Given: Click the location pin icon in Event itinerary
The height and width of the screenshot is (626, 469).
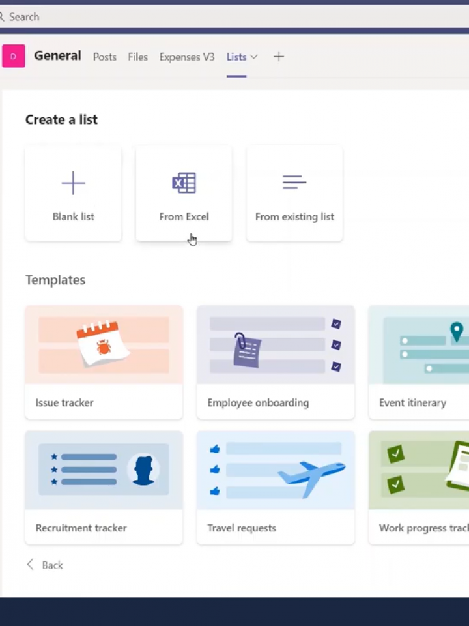Looking at the screenshot, I should [x=456, y=331].
